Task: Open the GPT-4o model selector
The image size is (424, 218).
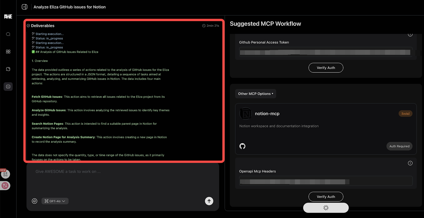Action: [x=55, y=201]
